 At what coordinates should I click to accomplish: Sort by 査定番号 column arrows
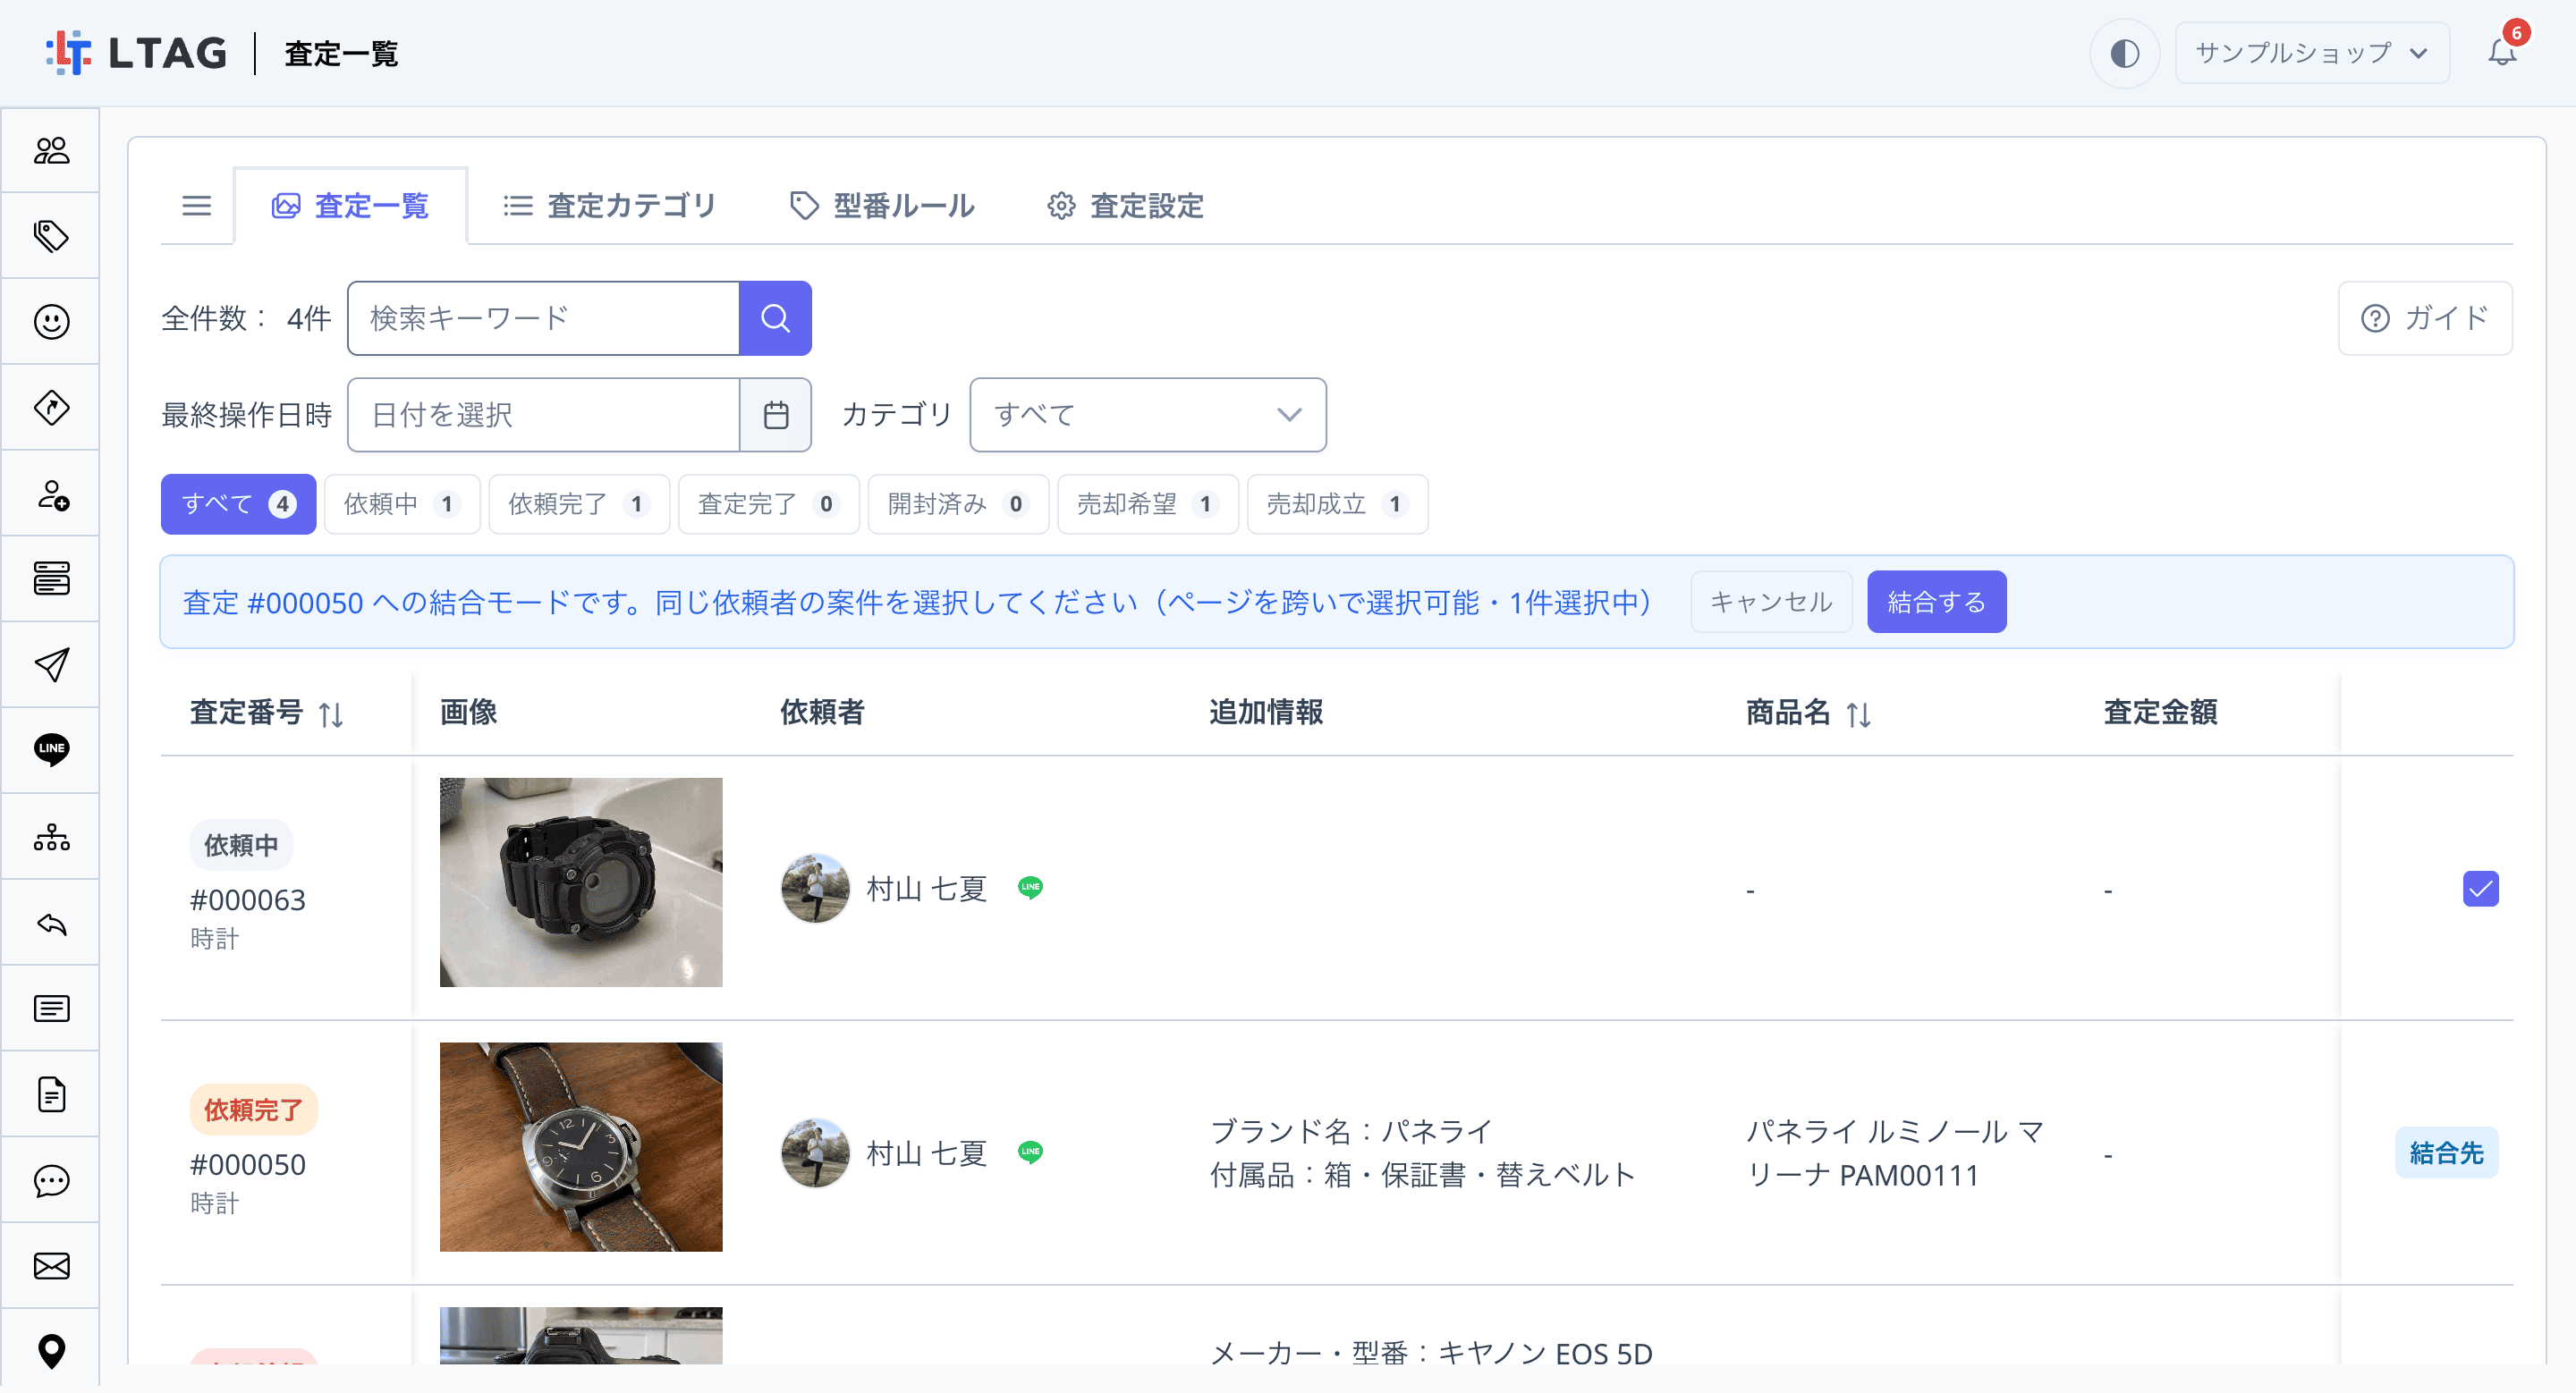click(x=331, y=713)
